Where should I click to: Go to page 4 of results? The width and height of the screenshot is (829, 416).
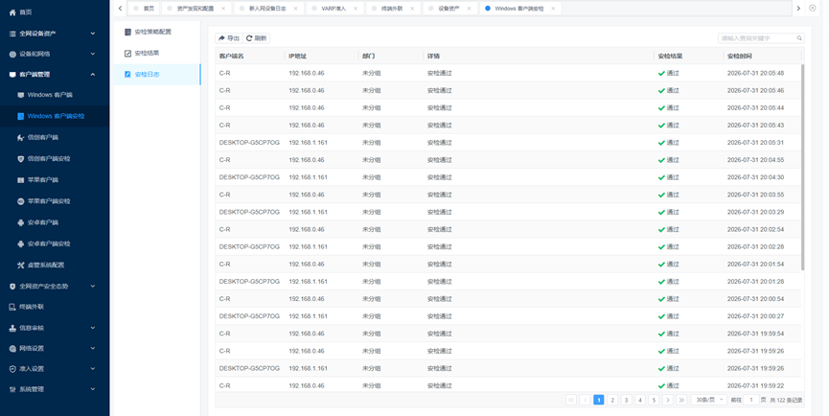(640, 400)
